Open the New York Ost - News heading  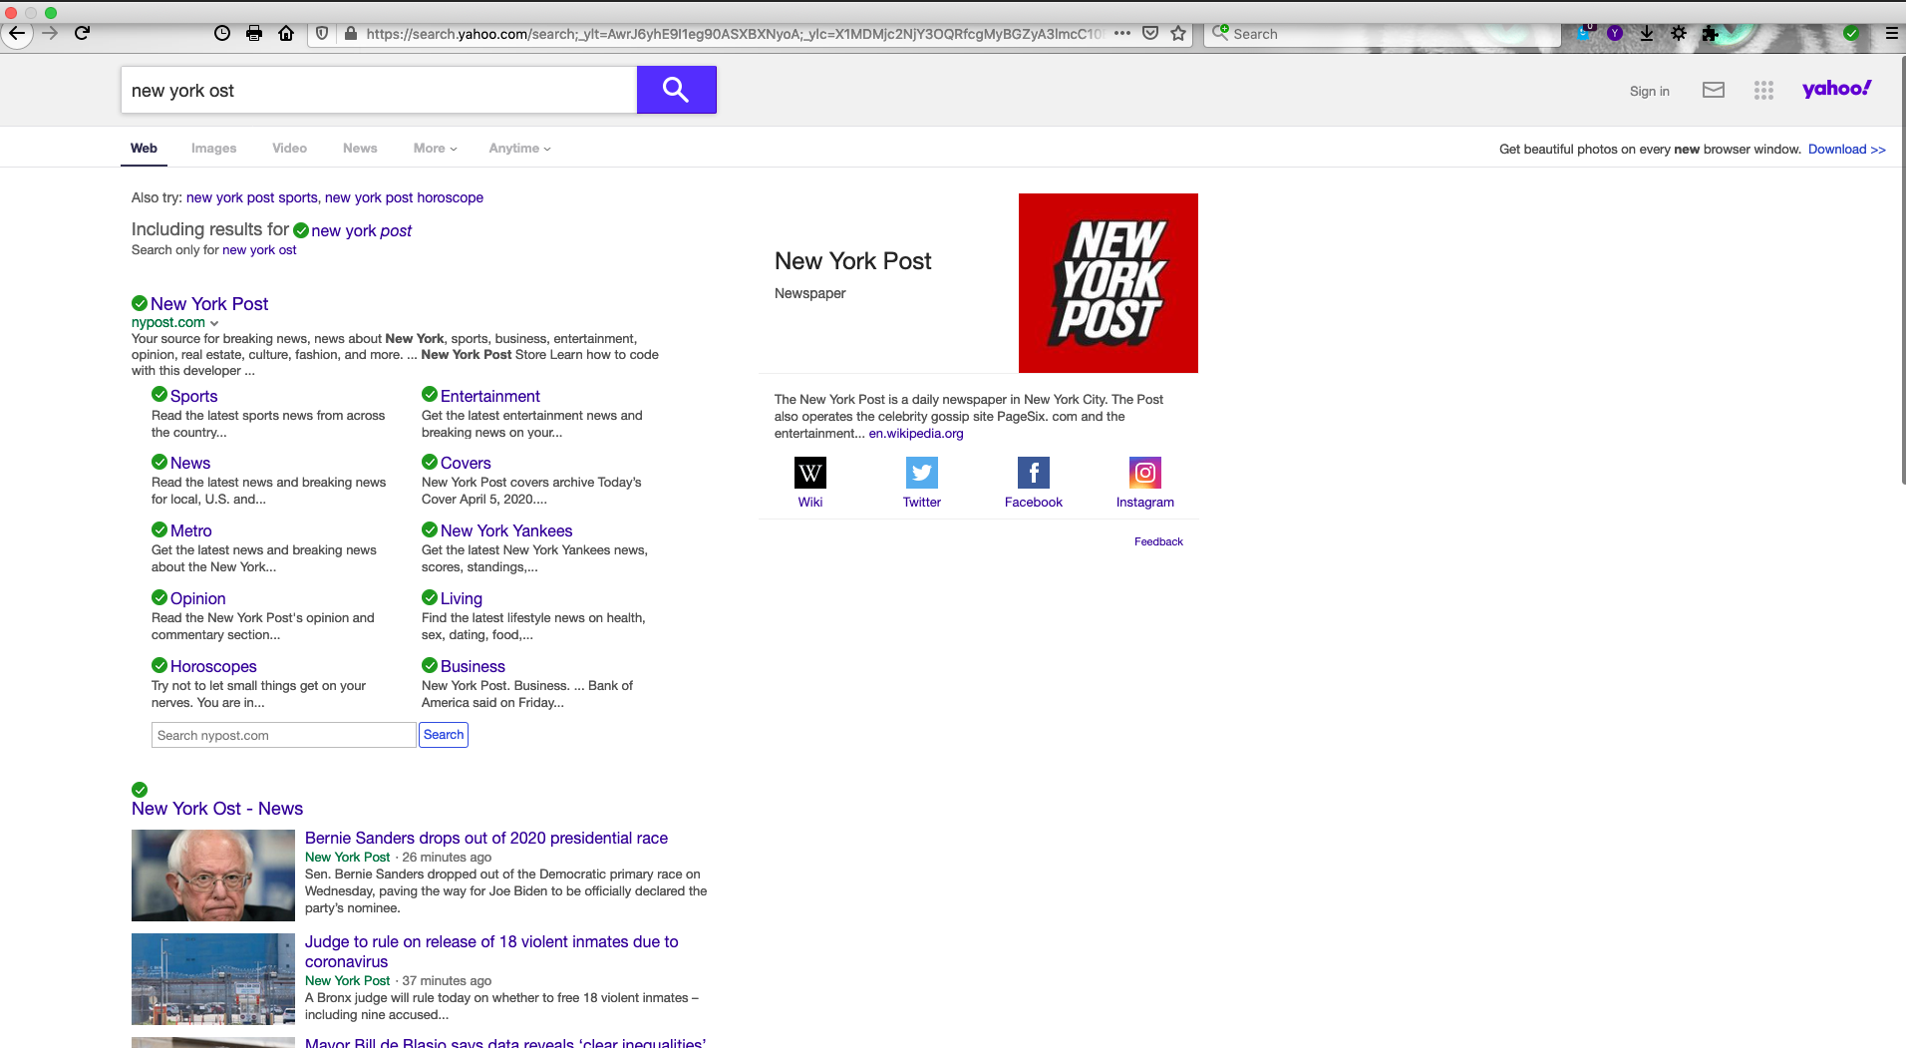tap(217, 809)
